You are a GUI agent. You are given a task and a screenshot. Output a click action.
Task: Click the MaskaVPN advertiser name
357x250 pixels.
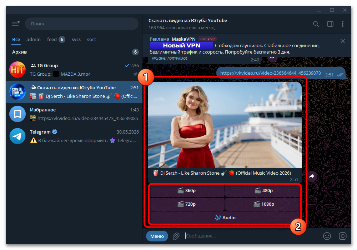183,39
